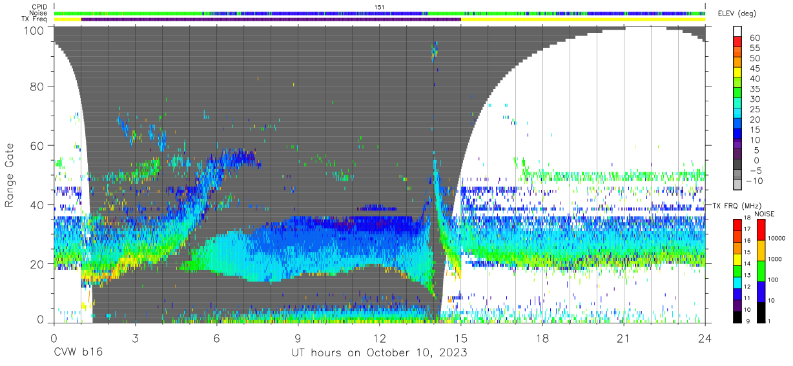Click the 35 label on the ELEV scale

tap(754, 89)
